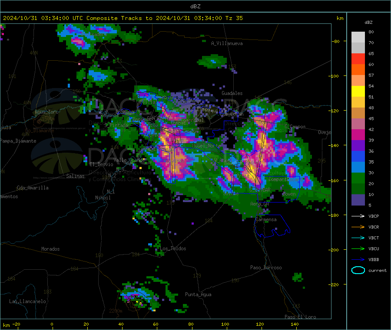
Task: Pick the light blue swatch in dBZ legend
Action: [358, 167]
